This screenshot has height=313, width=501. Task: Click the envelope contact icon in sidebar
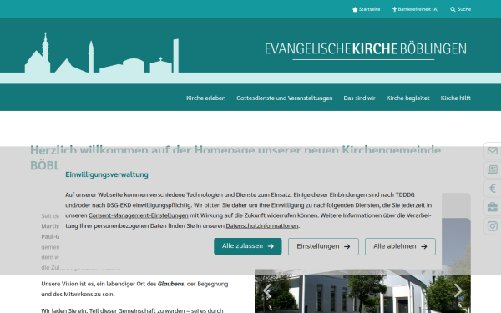pyautogui.click(x=493, y=151)
